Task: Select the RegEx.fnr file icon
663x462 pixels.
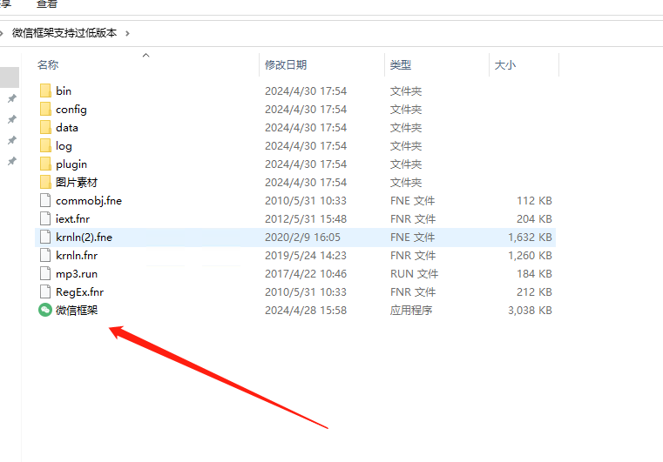Action: click(45, 291)
